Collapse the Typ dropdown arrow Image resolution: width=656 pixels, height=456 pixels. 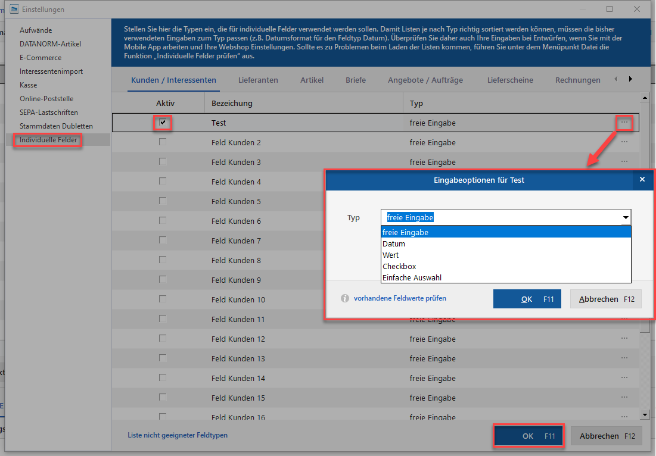pos(625,218)
